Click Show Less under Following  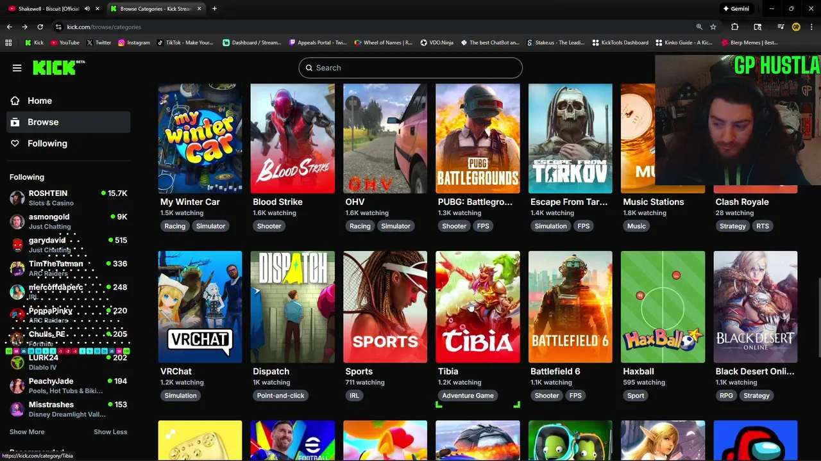pos(110,432)
